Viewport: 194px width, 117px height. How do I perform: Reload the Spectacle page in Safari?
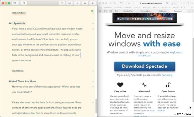[x=167, y=3]
